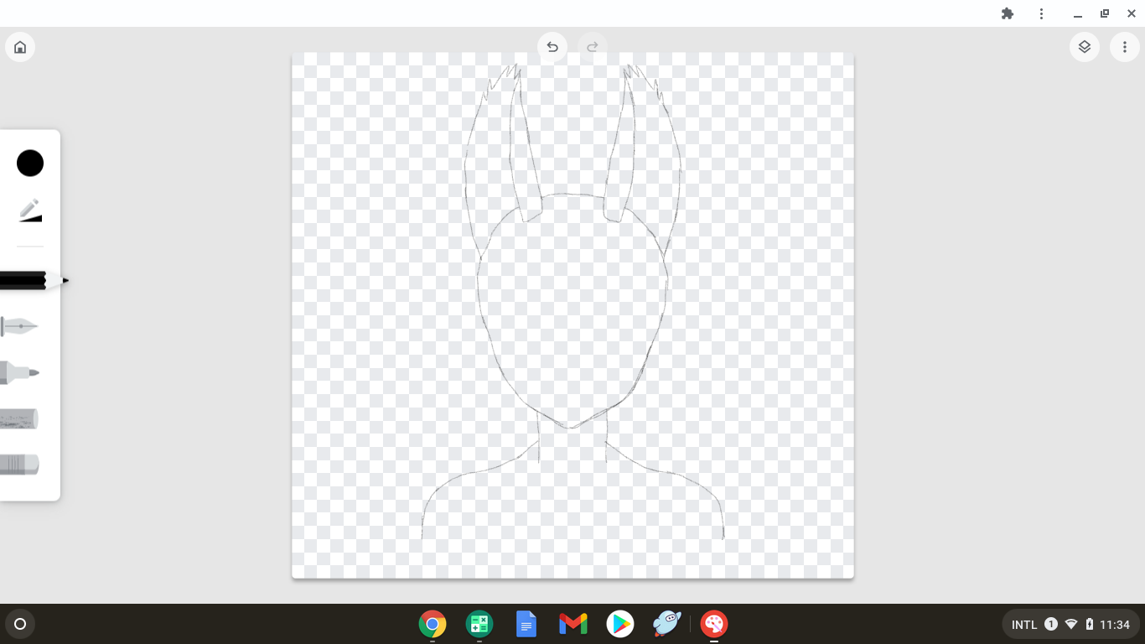This screenshot has height=644, width=1145.
Task: Pick the marker tool
Action: 19,372
